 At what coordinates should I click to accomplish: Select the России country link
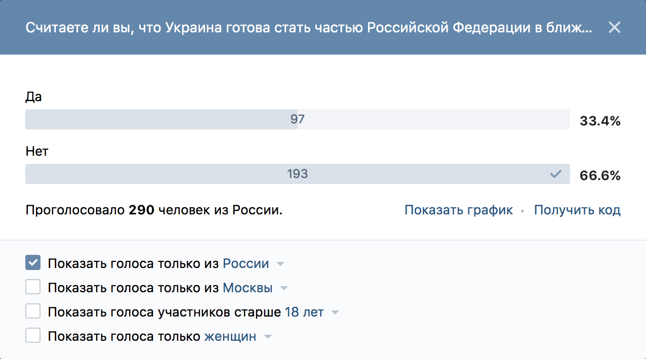(x=246, y=263)
